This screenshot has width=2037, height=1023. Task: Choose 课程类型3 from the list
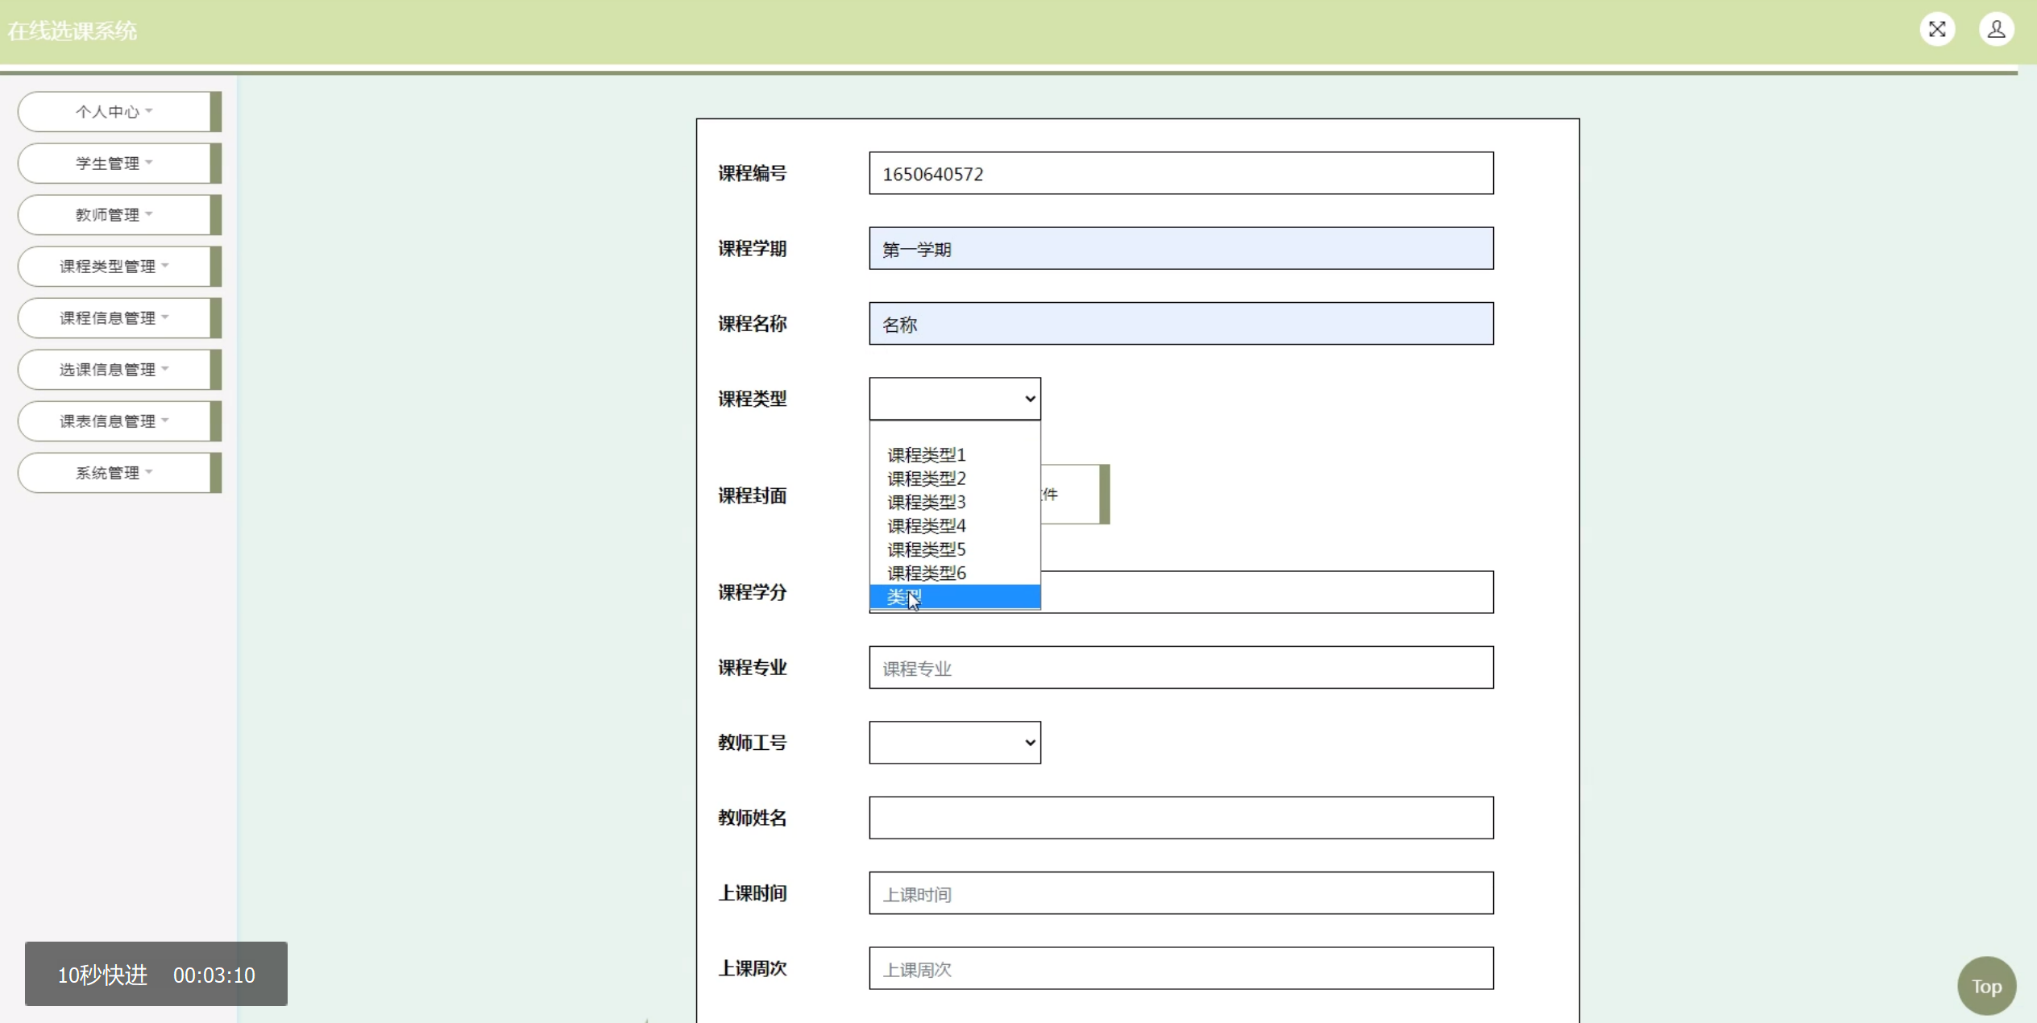tap(926, 502)
